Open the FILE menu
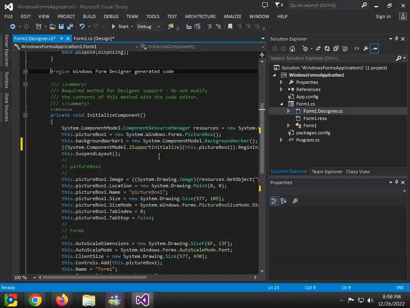410x308 pixels. pos(9,16)
